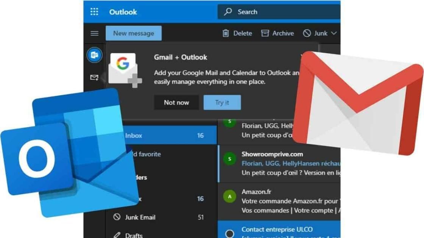Expand the Junk dropdown chevron in toolbar
Image resolution: width=424 pixels, height=238 pixels.
(x=334, y=33)
